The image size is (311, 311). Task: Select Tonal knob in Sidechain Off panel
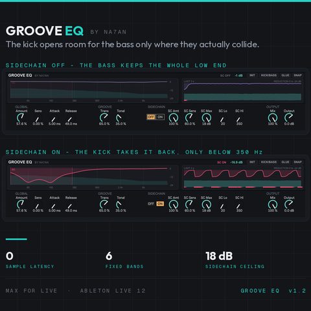tap(119, 118)
